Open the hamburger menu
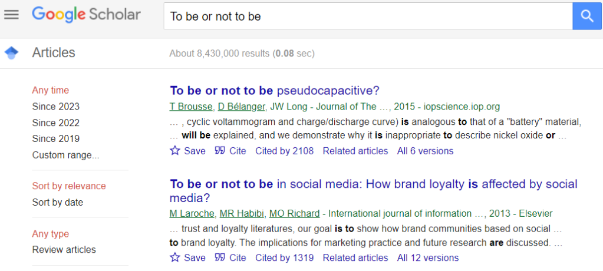603x271 pixels. coord(11,15)
